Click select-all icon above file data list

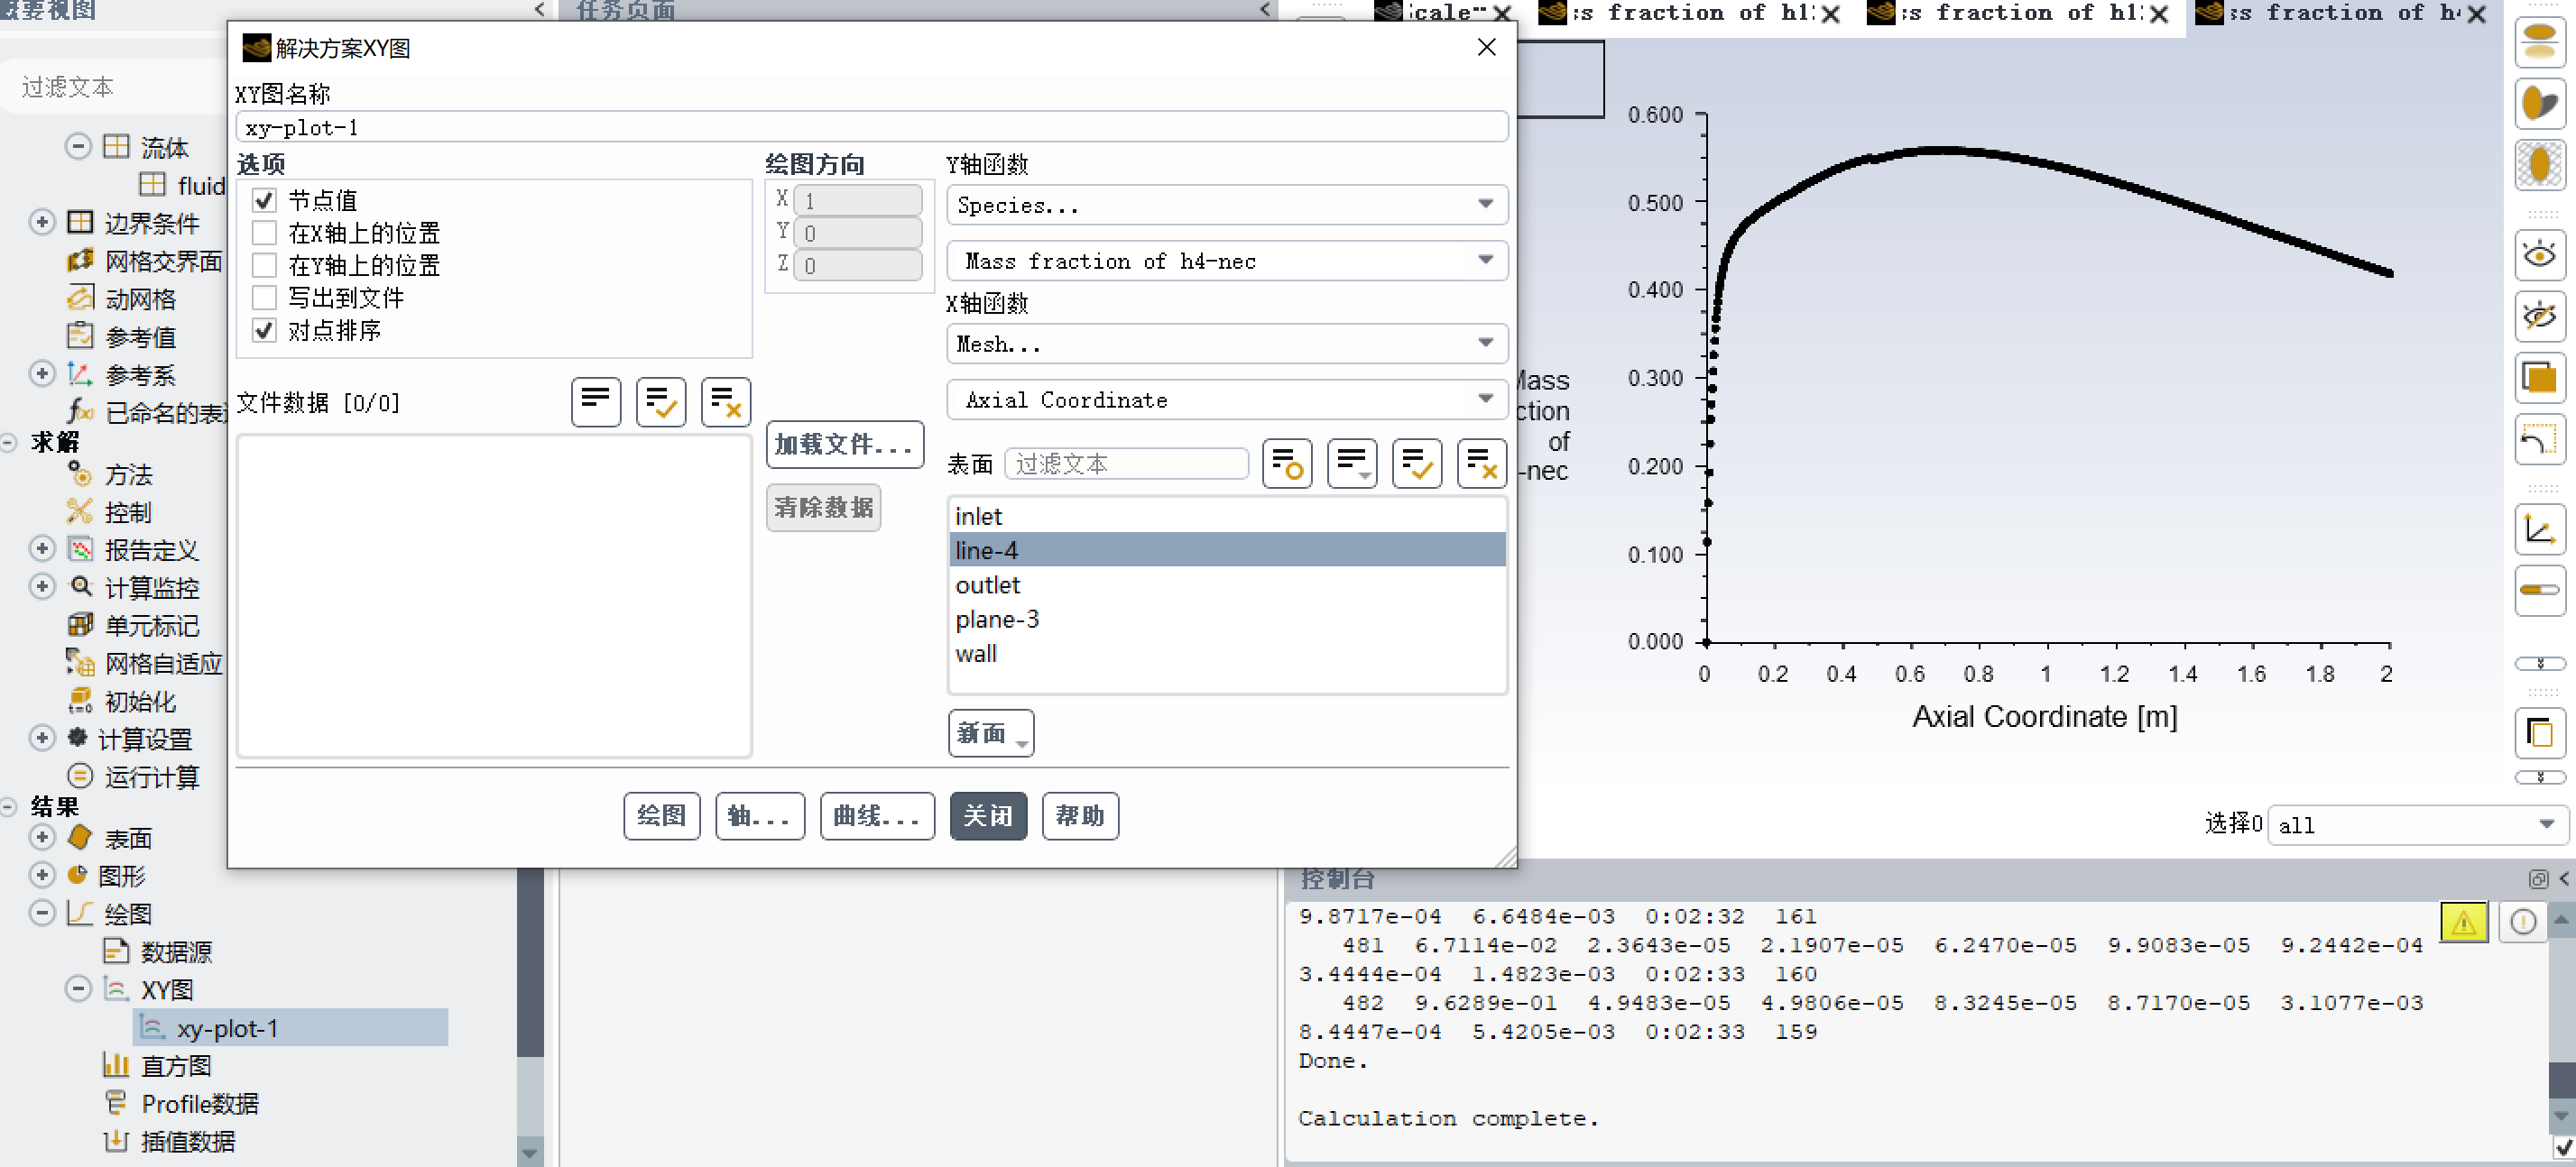(x=660, y=401)
